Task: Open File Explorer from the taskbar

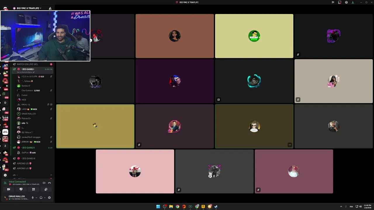Action: tap(171, 206)
